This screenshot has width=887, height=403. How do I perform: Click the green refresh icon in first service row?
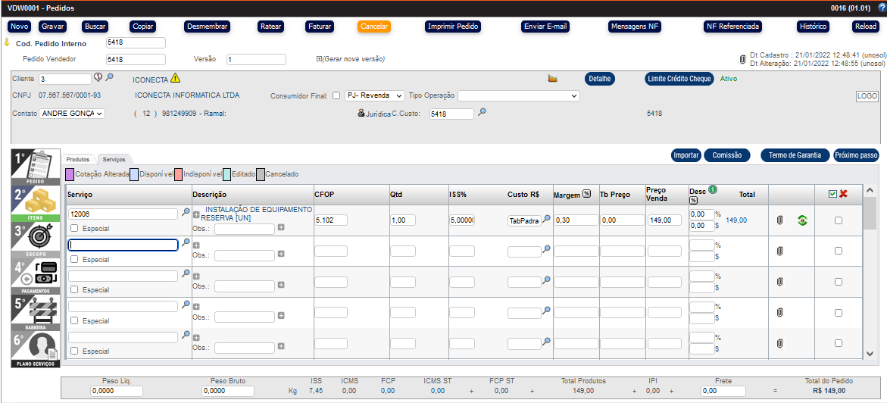pyautogui.click(x=802, y=220)
